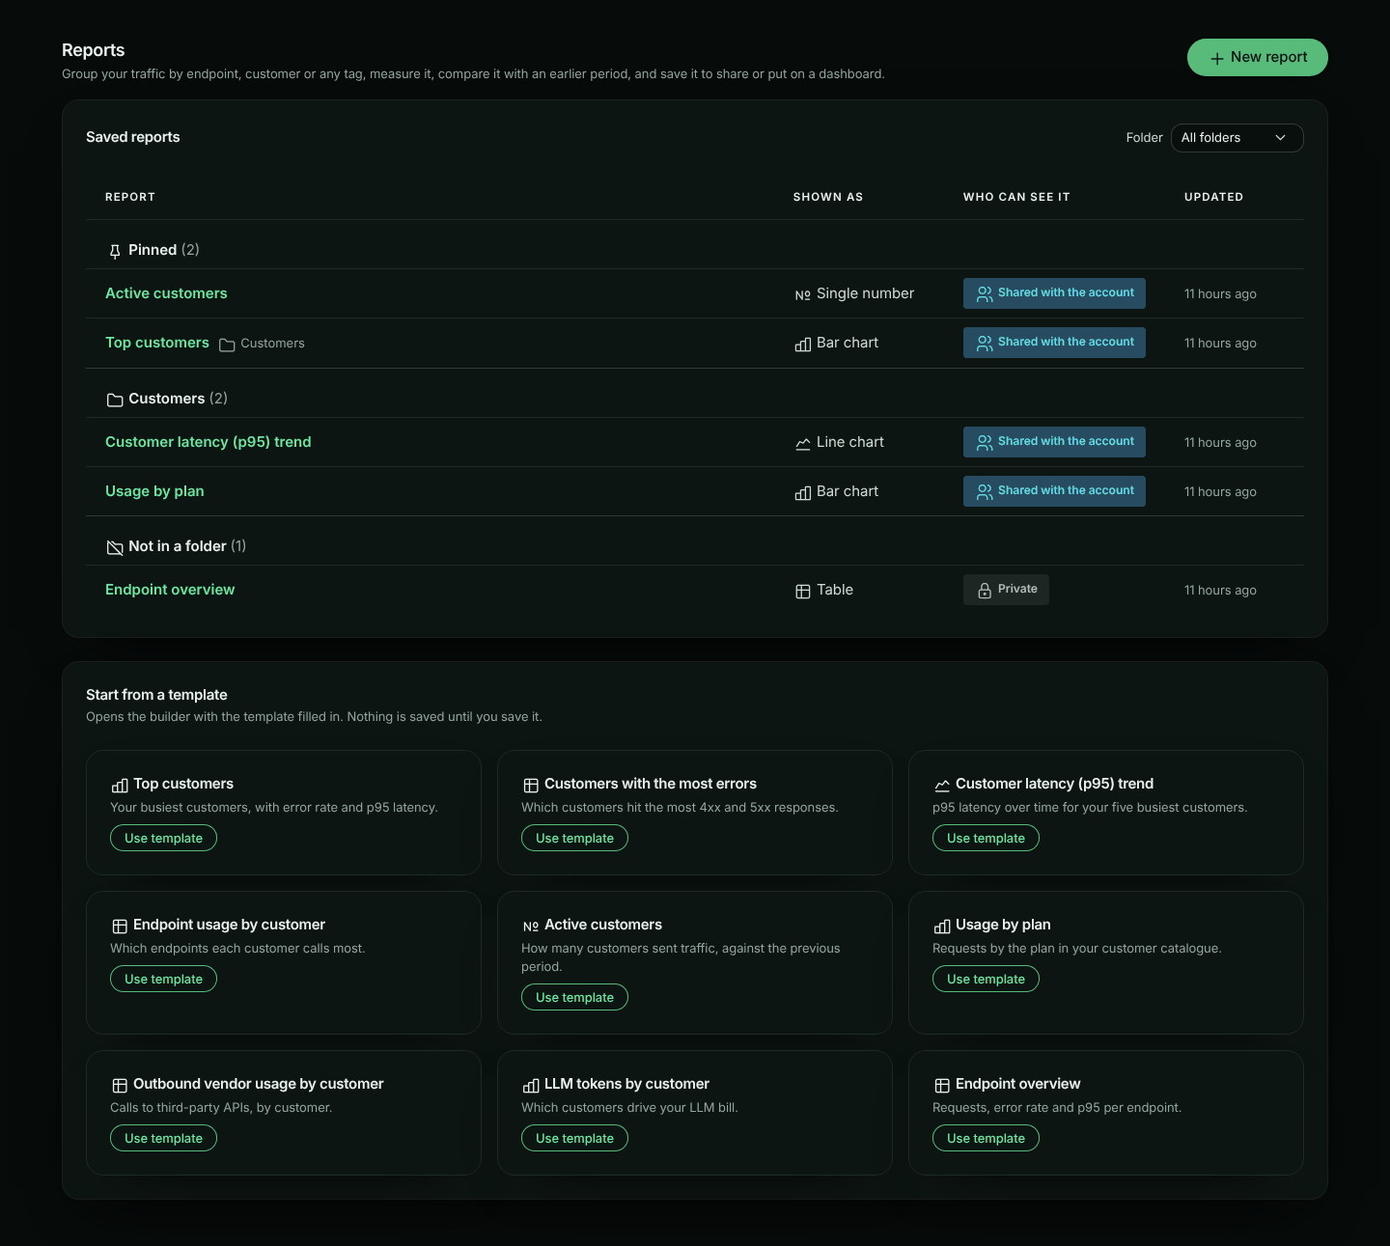Click table icon on Outbound vendor usage card
The width and height of the screenshot is (1390, 1246).
click(x=120, y=1086)
